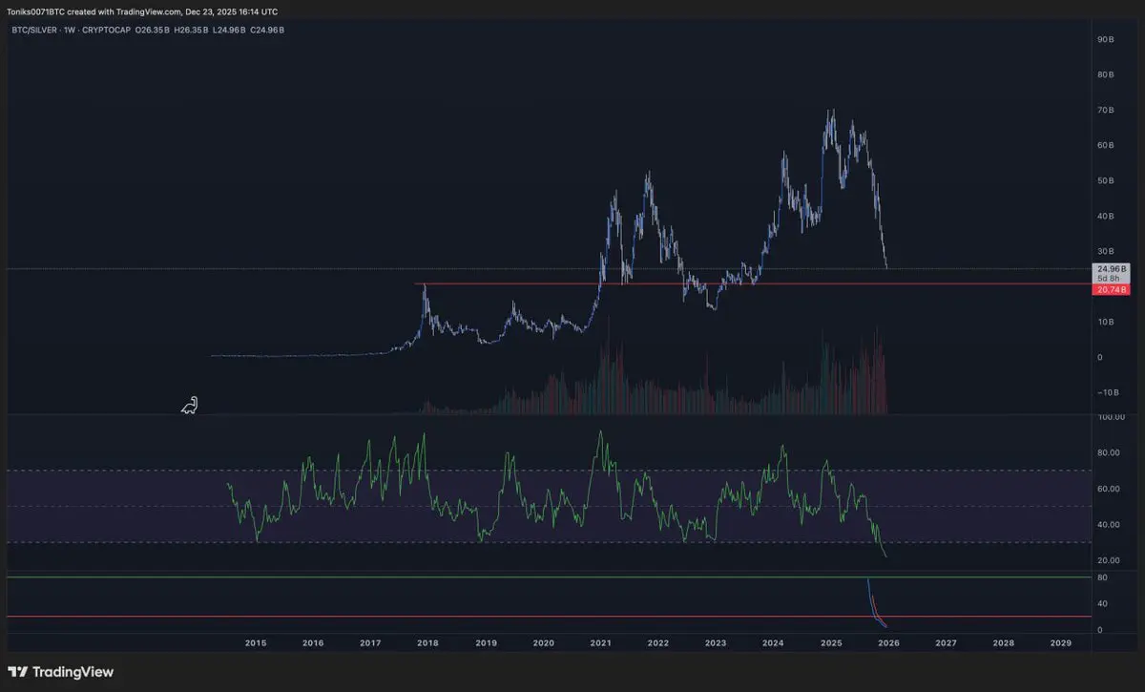Click the 2019 time axis label
1145x692 pixels.
tap(486, 643)
